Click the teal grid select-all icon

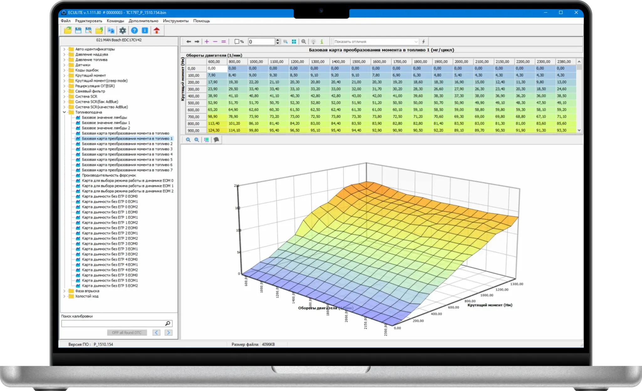click(294, 41)
